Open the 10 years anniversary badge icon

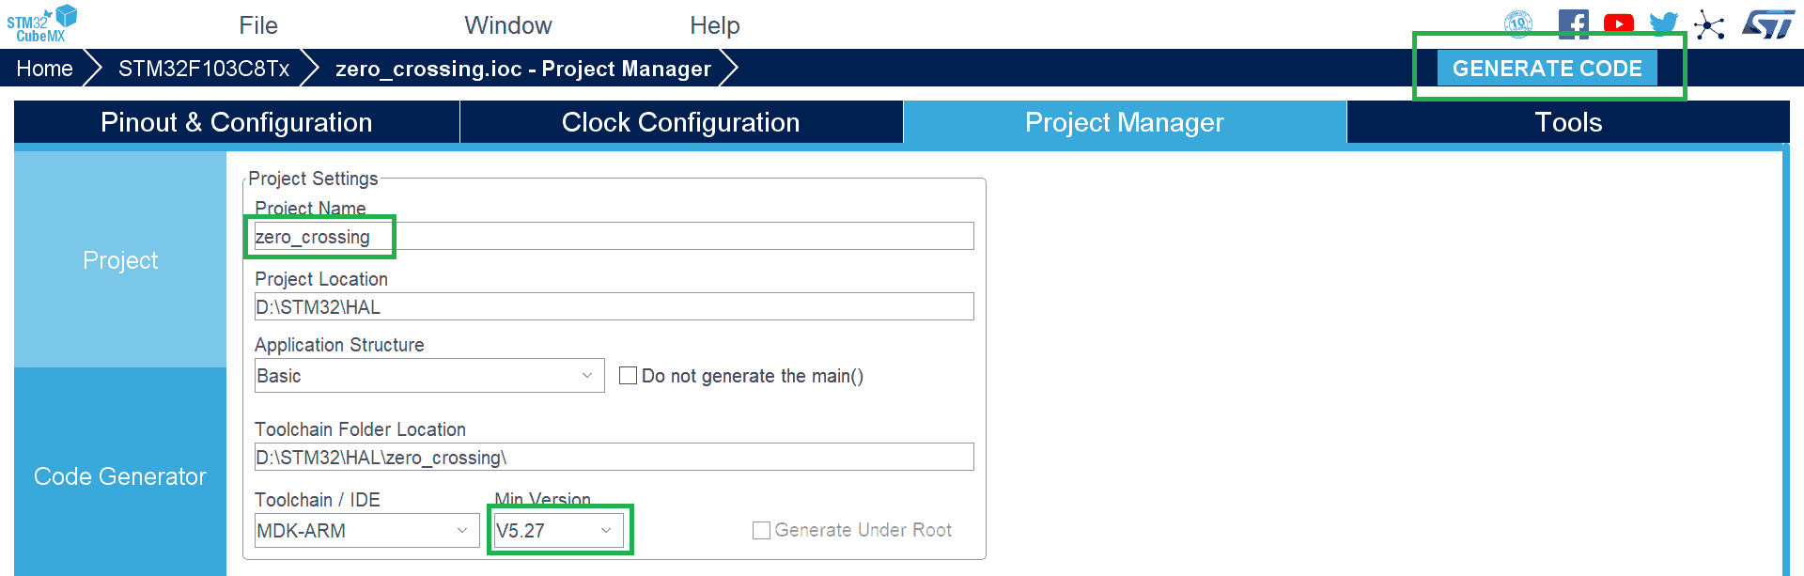point(1518,23)
